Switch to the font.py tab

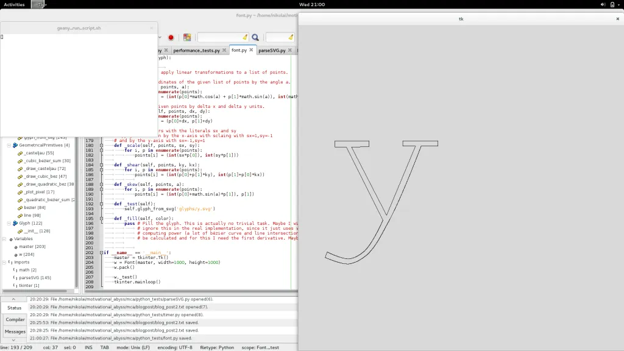pyautogui.click(x=239, y=50)
